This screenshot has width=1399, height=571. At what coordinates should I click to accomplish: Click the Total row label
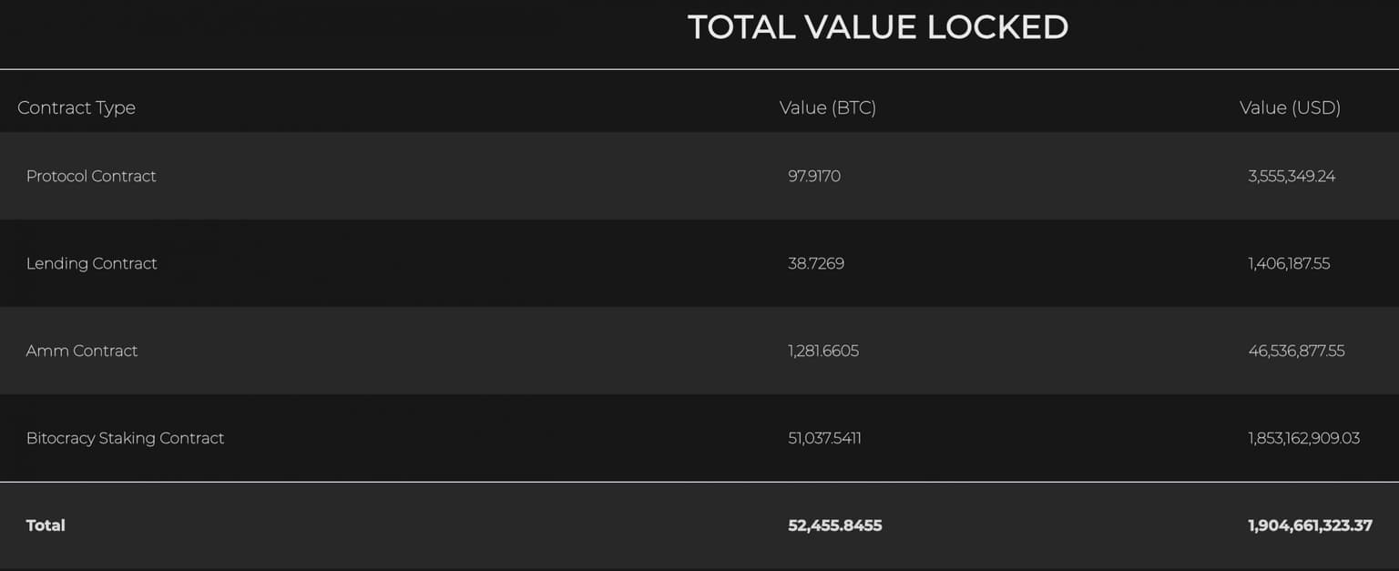click(x=46, y=525)
